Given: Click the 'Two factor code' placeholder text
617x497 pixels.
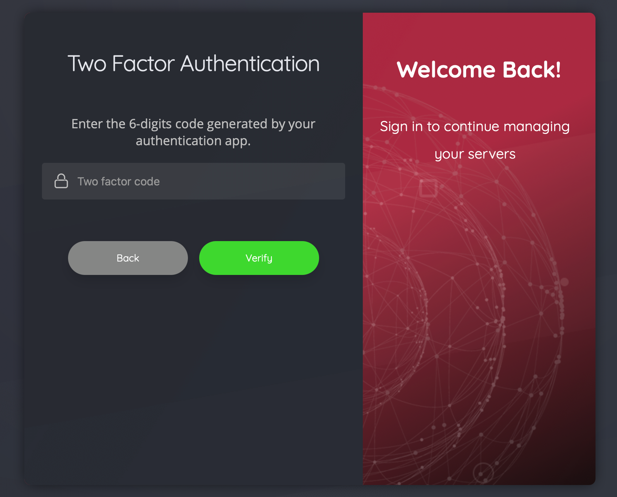Looking at the screenshot, I should click(118, 182).
